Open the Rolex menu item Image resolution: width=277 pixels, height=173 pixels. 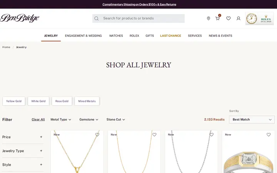tap(134, 36)
